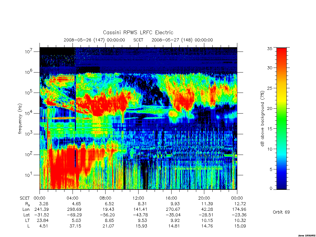The image size is (316, 237).
Task: Click the title 'Cassini RPWS LRFC Electric'
Action: [x=138, y=32]
